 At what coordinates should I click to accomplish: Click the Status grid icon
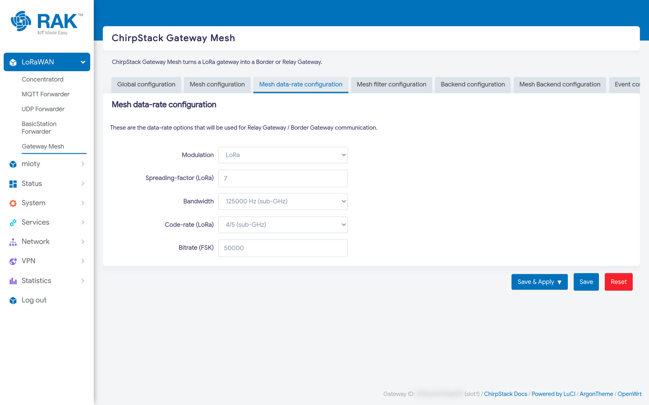(x=13, y=184)
